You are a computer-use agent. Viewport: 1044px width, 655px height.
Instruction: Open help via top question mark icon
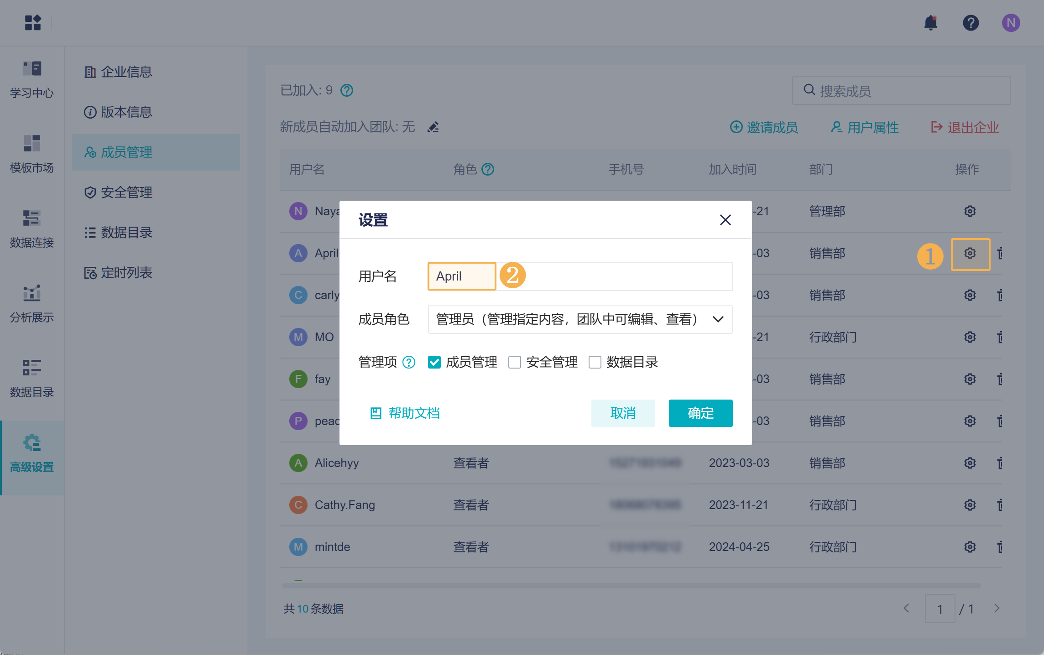pos(971,23)
